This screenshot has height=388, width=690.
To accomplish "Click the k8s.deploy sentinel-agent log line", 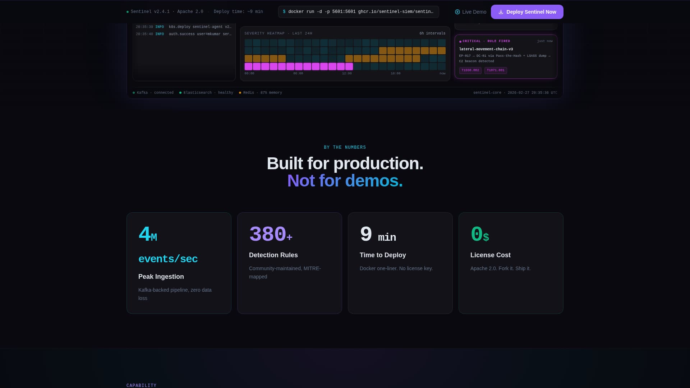I will point(184,27).
